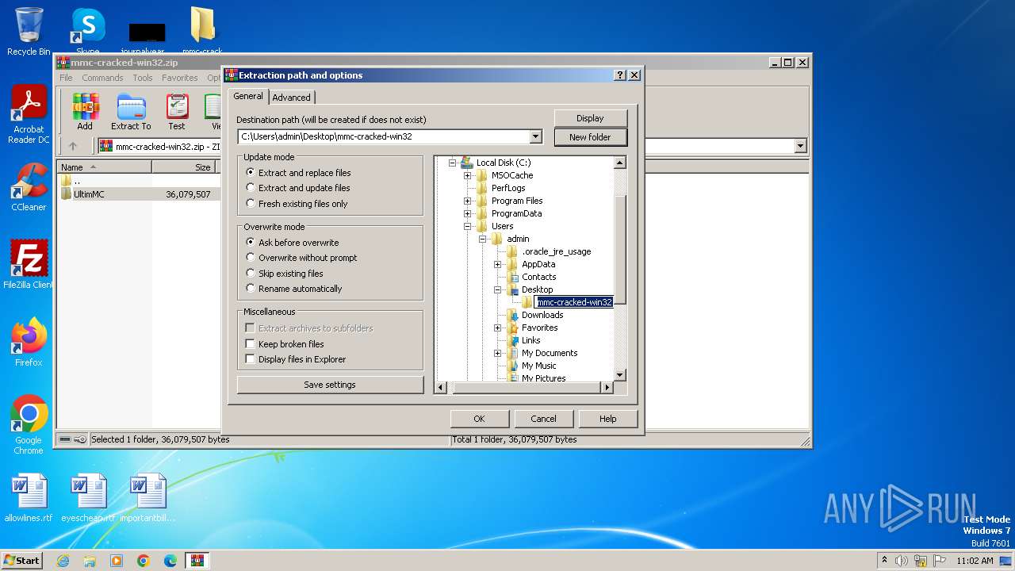Open Skype desktop shortcut
This screenshot has height=571, width=1015.
click(88, 32)
